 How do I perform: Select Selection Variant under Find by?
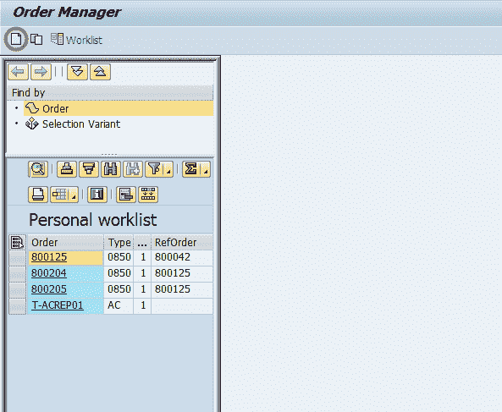[73, 124]
